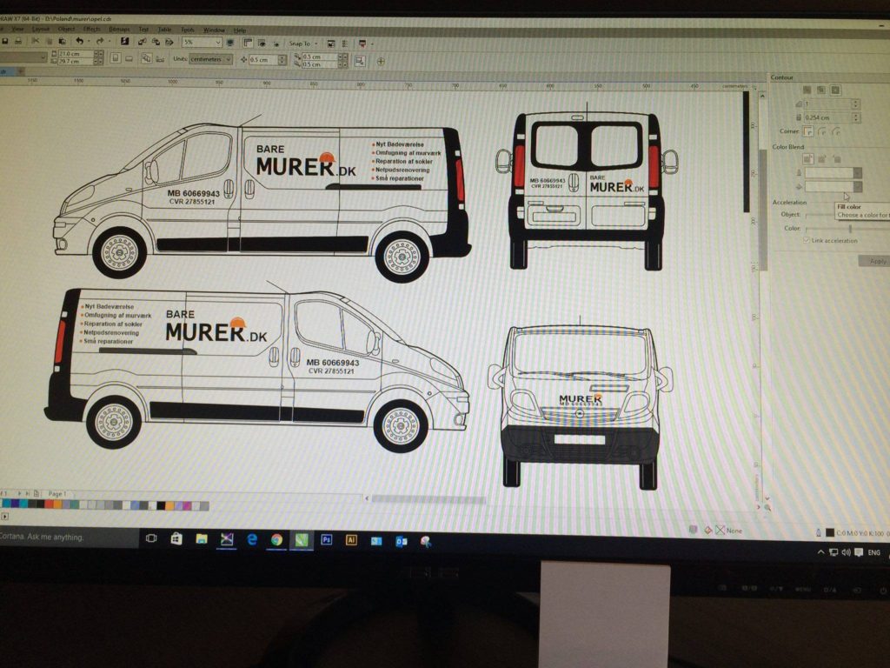Select Landscape page orientation icon
Image resolution: width=890 pixels, height=668 pixels.
[x=130, y=58]
